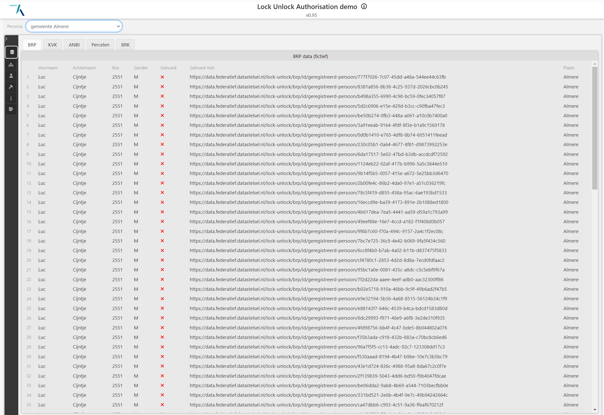Click the red X Gehuwd mark in row 1
Image resolution: width=604 pixels, height=415 pixels.
[x=162, y=77]
